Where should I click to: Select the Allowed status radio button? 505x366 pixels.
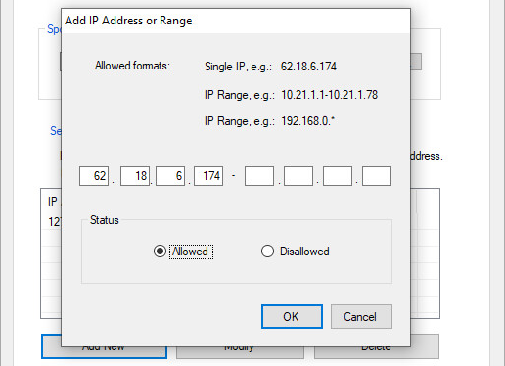tap(160, 252)
